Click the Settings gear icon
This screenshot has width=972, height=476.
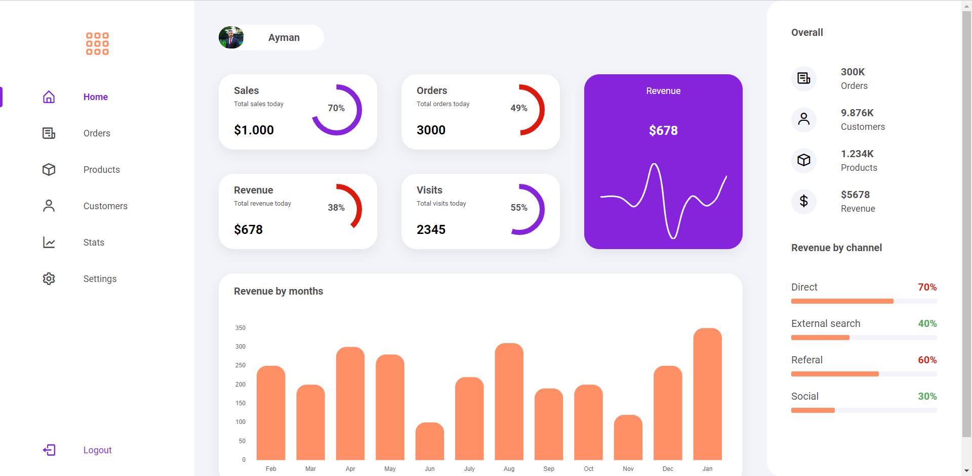49,279
